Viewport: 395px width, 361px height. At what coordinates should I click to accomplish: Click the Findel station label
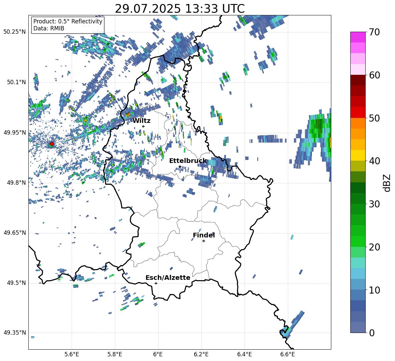pos(204,235)
